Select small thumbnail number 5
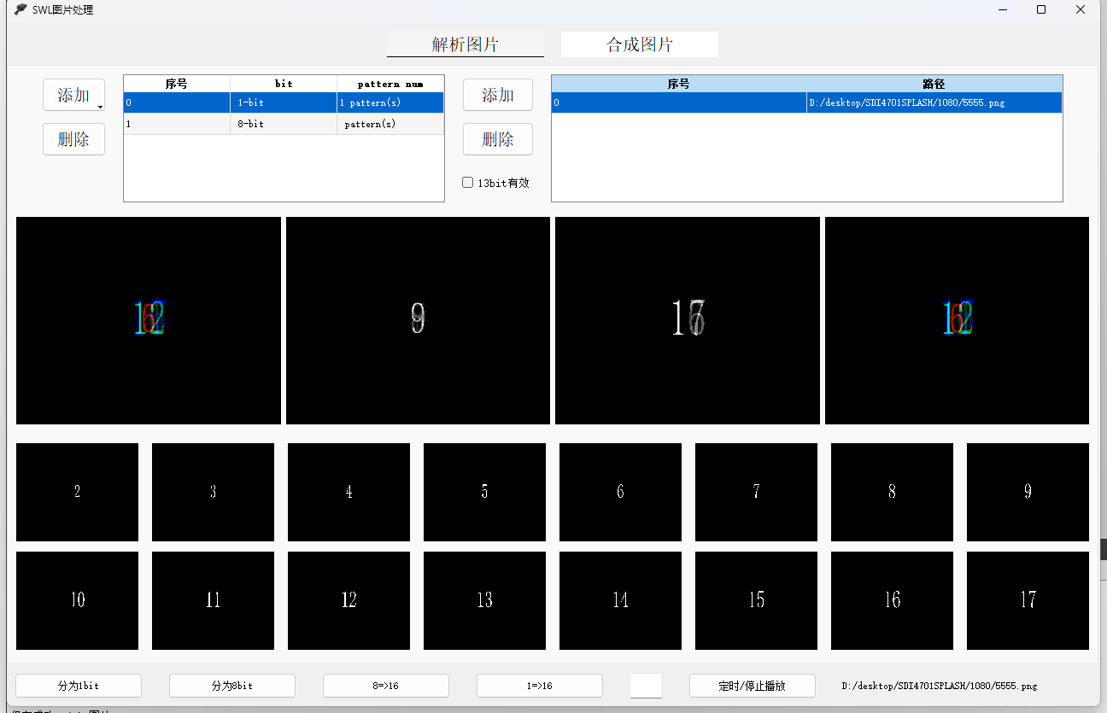Viewport: 1107px width, 713px height. click(484, 492)
